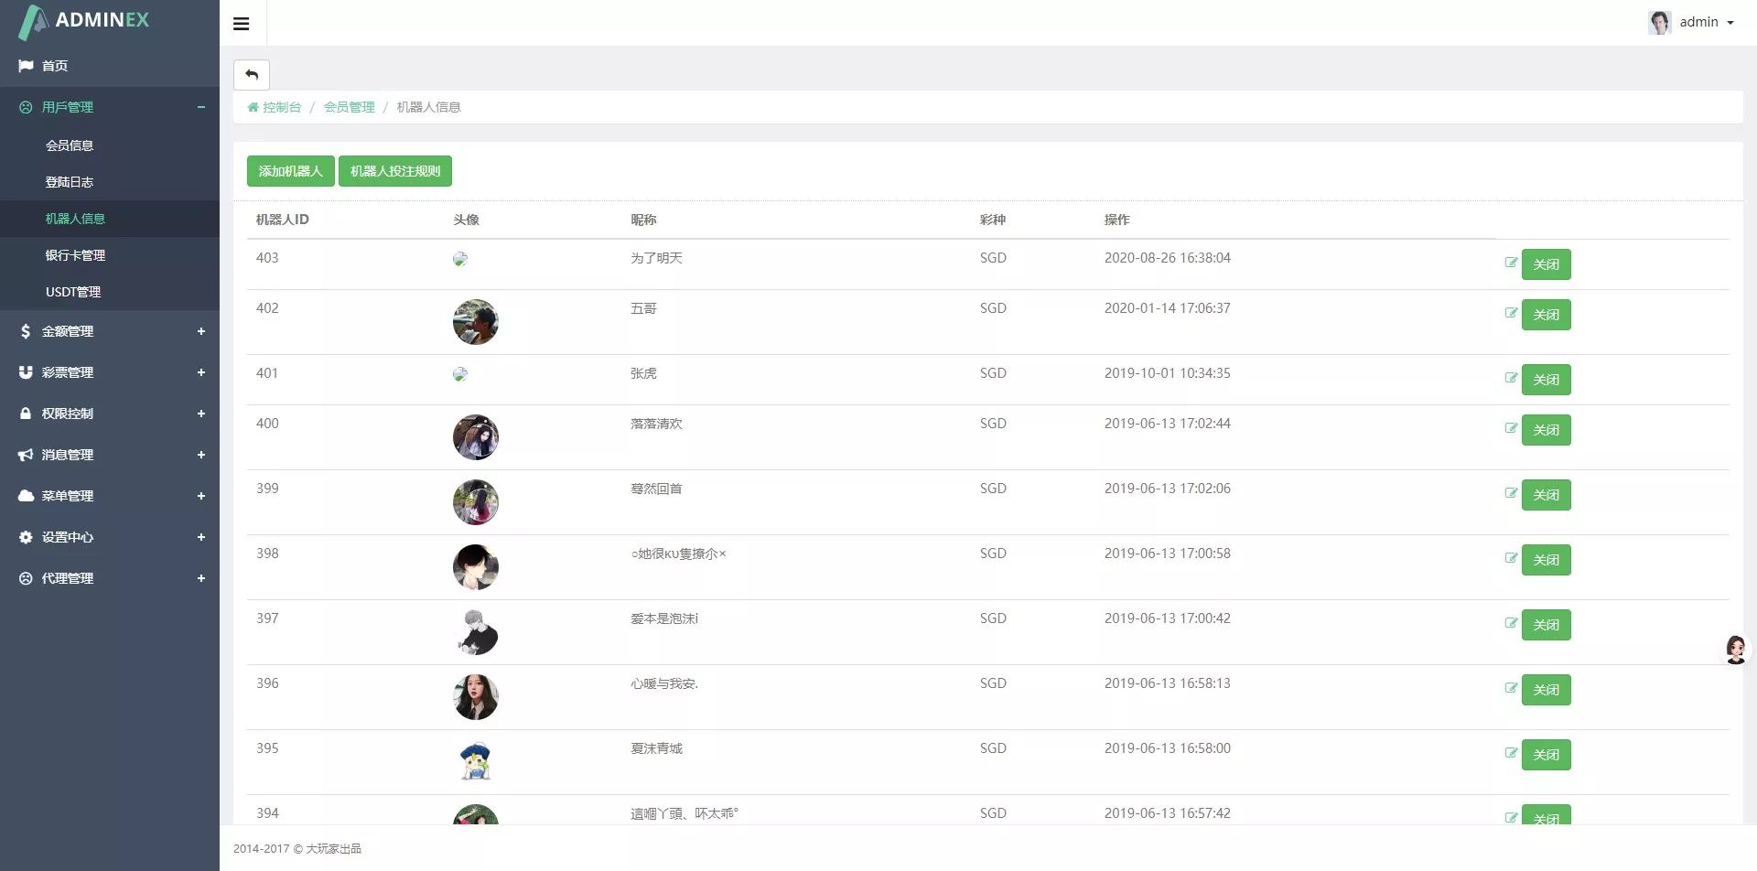1757x871 pixels.
Task: Toggle the hamburger sidebar menu icon
Action: (x=242, y=24)
